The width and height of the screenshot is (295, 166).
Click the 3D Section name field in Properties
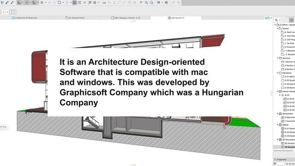click(x=290, y=164)
